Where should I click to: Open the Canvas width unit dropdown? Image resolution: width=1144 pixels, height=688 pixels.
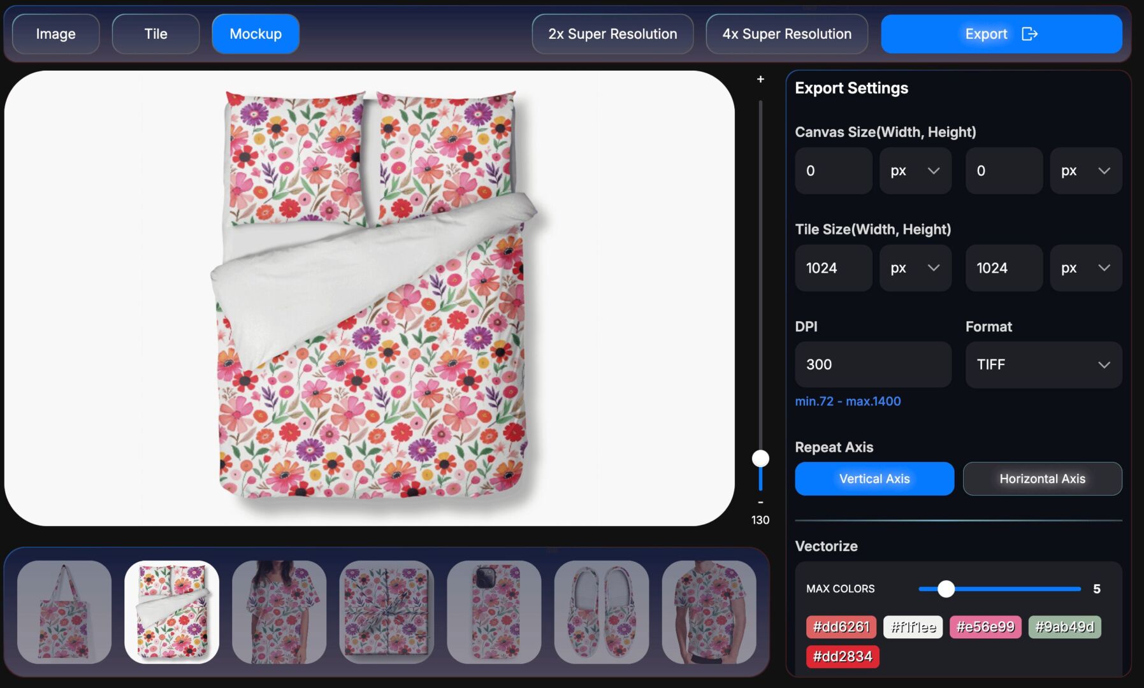(915, 171)
